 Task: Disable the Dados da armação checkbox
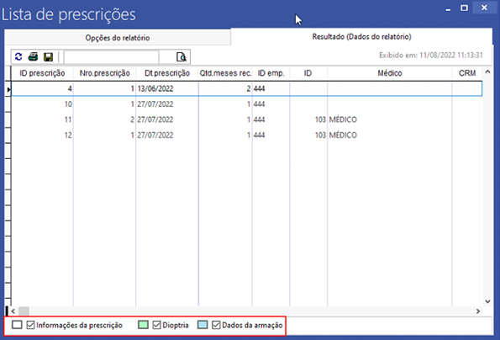(x=216, y=325)
